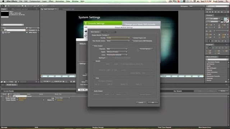Image resolution: width=230 pixels, height=129 pixels.
Task: Select the Hand tool
Action: pyautogui.click(x=6, y=6)
